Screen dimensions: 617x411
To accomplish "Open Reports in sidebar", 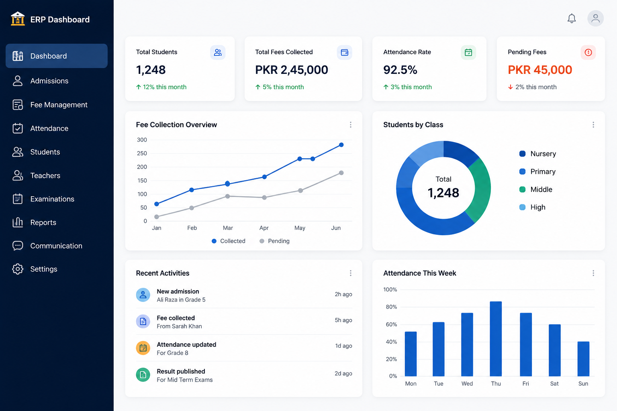I will [57, 222].
